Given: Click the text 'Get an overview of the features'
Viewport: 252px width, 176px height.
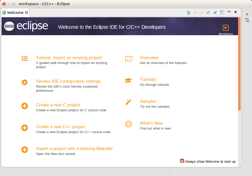Looking at the screenshot, I should pos(163,63).
